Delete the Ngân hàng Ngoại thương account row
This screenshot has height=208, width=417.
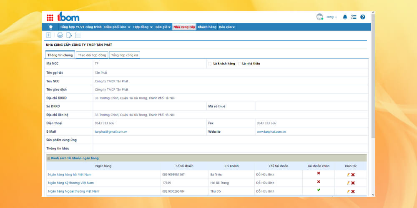(353, 191)
